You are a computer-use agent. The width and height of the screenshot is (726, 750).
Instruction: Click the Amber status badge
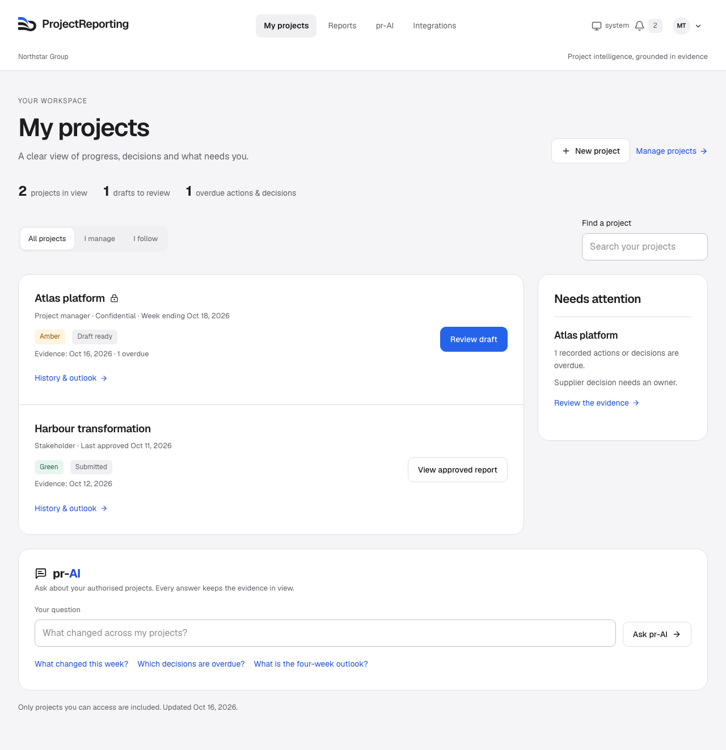50,336
